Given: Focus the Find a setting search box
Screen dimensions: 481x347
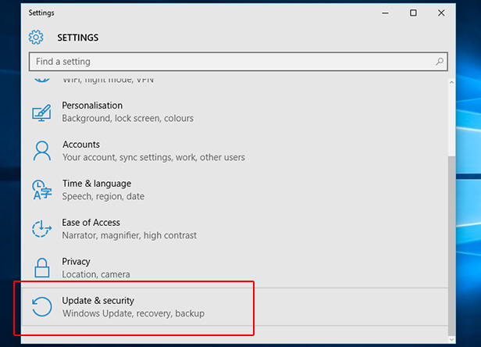Looking at the screenshot, I should coord(238,62).
